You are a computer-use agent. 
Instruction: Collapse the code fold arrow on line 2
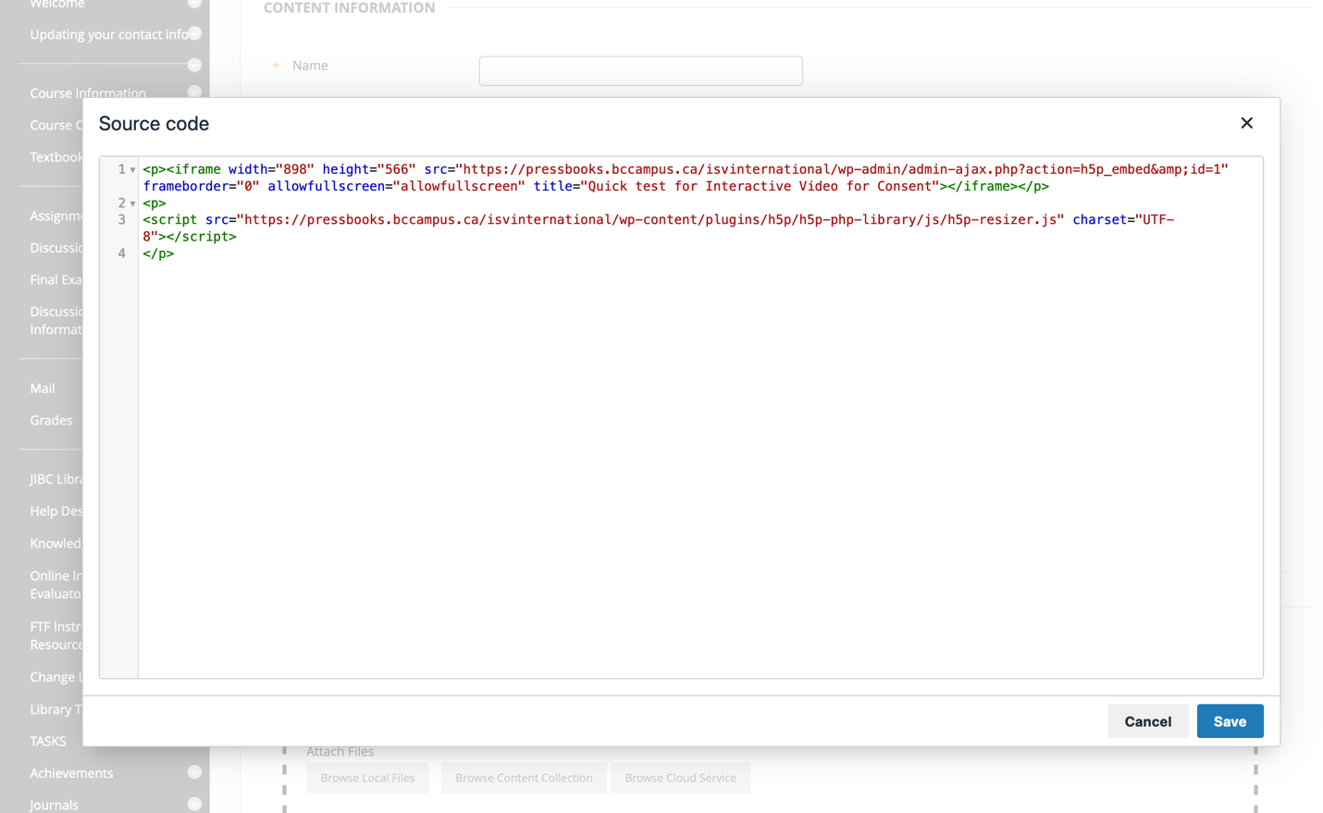[132, 203]
